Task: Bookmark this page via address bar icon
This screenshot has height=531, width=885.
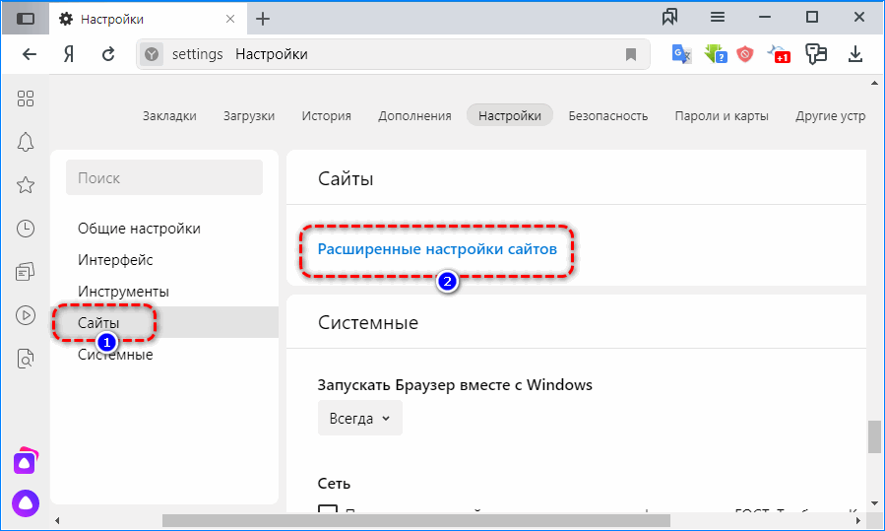Action: [x=631, y=54]
